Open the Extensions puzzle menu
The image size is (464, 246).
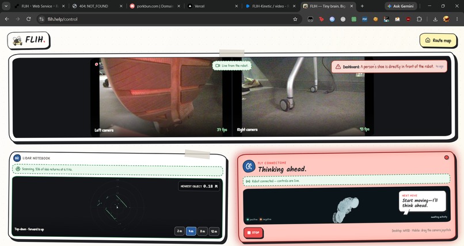coord(419,19)
